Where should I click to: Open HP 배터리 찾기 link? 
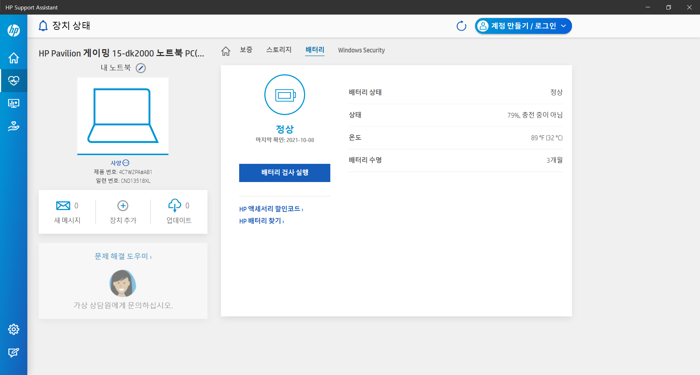coord(262,221)
